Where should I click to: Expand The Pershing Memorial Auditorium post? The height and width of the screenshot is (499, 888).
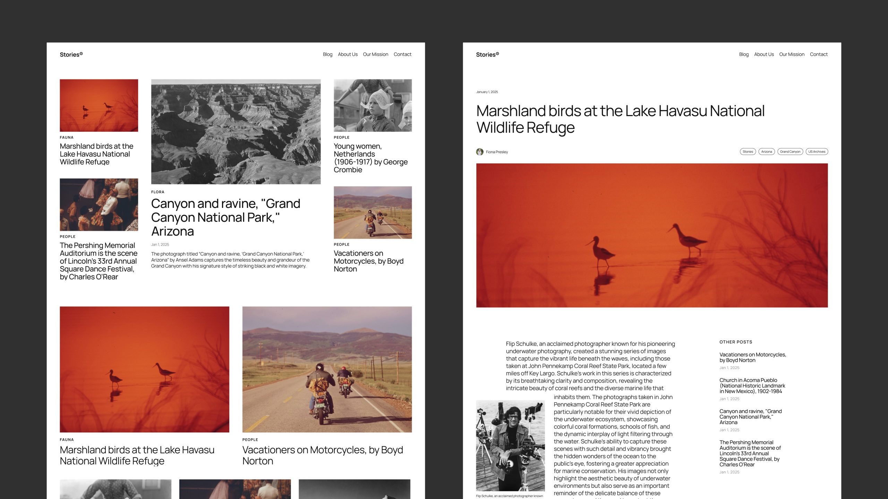(x=98, y=260)
